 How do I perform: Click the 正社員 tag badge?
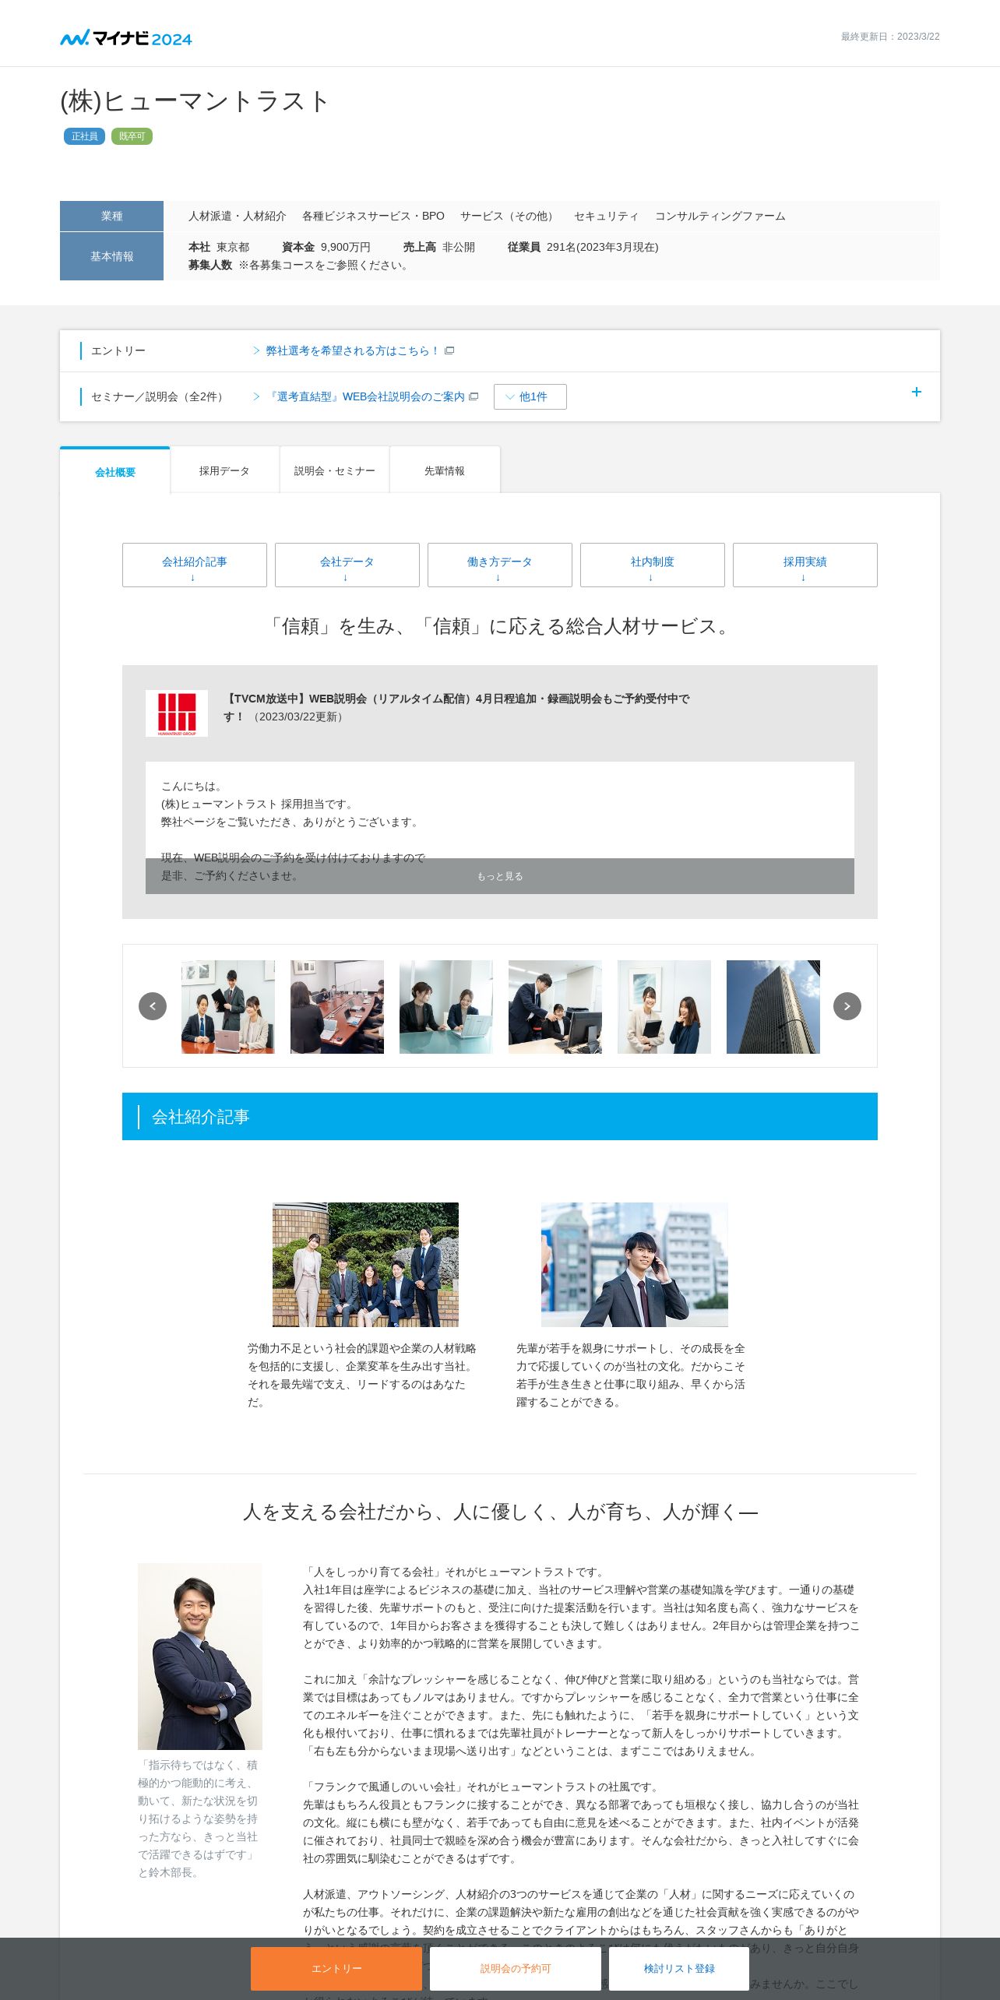(x=84, y=136)
